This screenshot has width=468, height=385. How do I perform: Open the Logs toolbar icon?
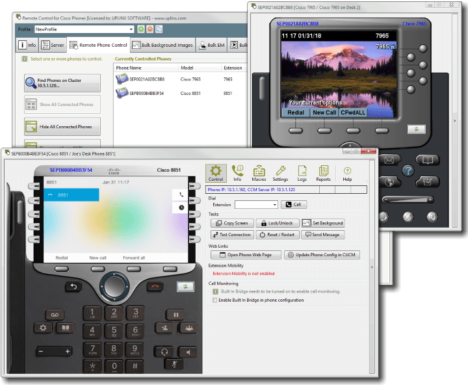click(x=302, y=173)
